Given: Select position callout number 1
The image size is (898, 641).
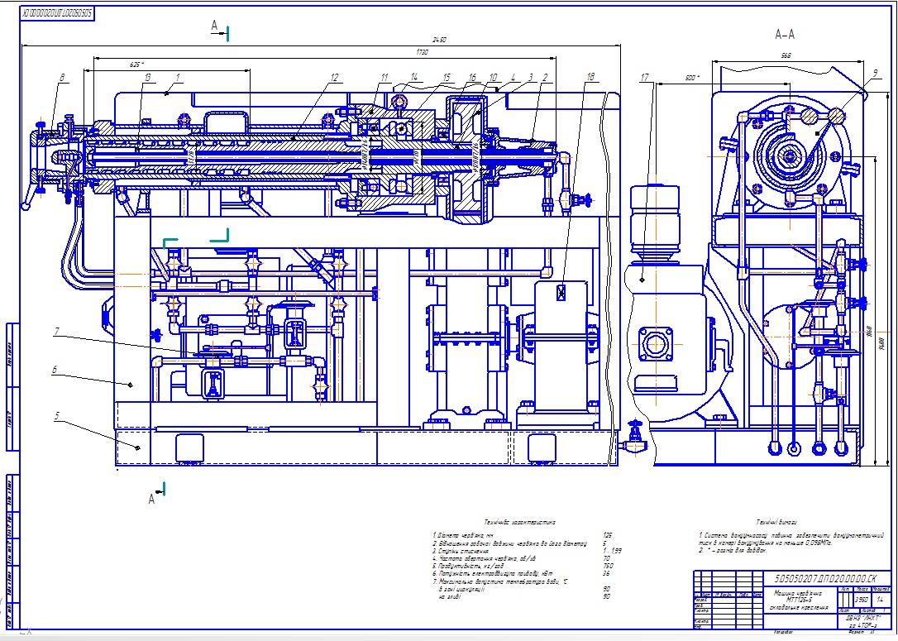Looking at the screenshot, I should point(178,77).
